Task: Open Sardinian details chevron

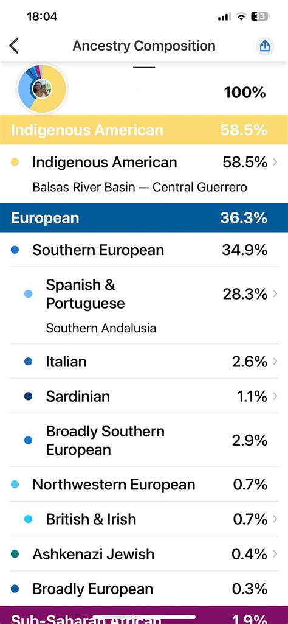Action: tap(275, 396)
